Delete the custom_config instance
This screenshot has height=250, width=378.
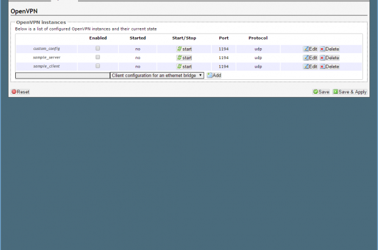click(x=329, y=49)
